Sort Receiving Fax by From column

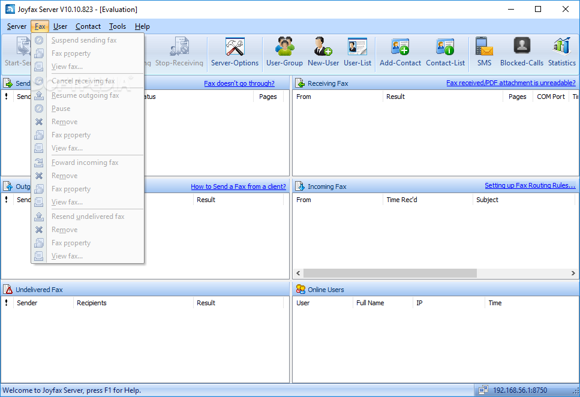click(x=338, y=97)
